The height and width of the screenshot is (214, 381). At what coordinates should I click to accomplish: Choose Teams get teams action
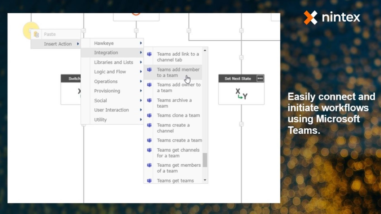173,181
